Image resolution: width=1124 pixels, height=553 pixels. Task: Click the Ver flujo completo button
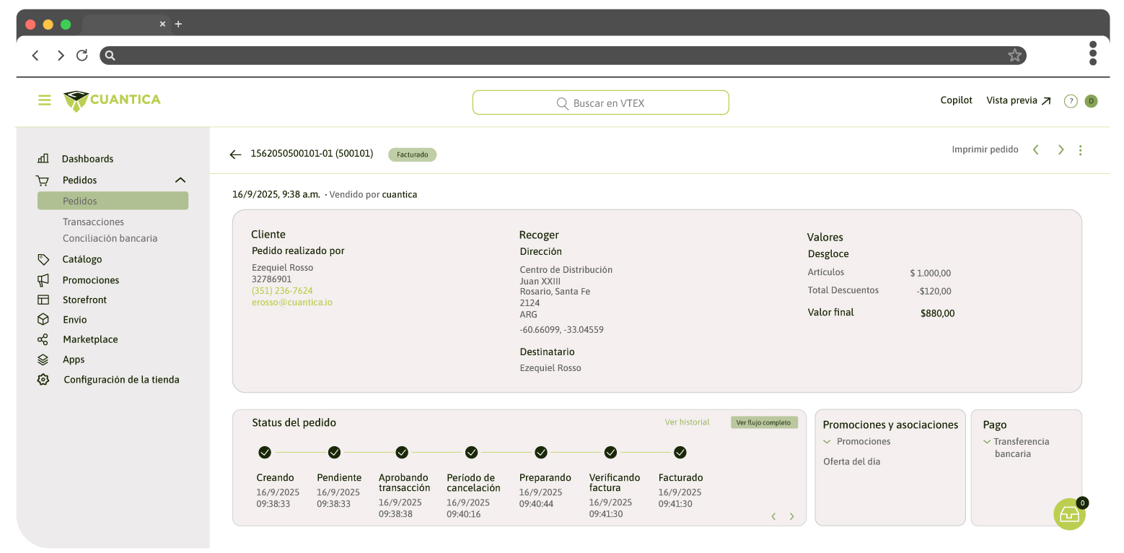pyautogui.click(x=763, y=422)
